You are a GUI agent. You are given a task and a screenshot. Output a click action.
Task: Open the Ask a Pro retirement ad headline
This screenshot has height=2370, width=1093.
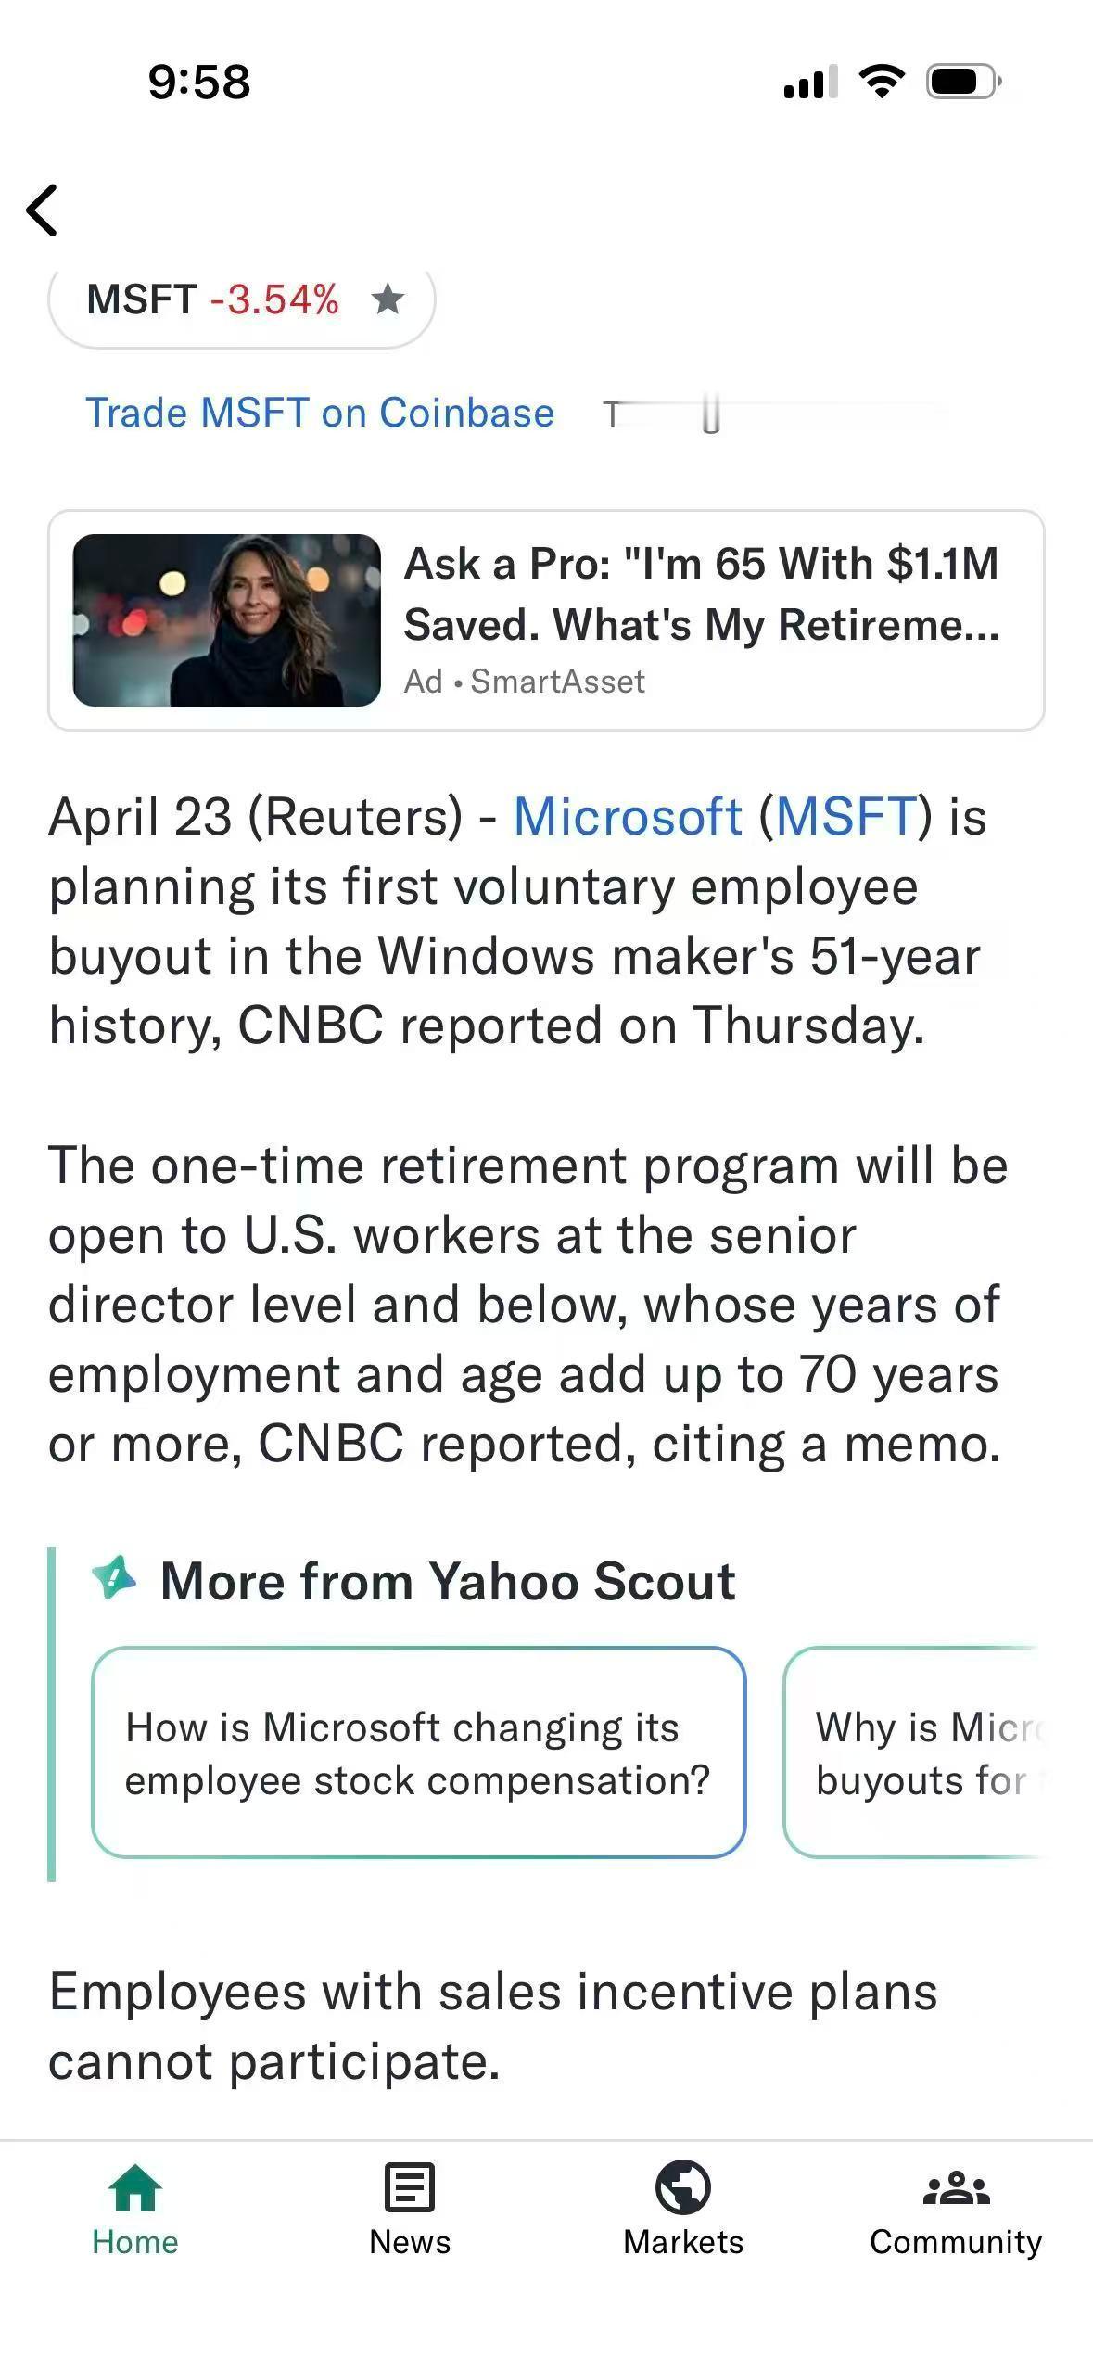(702, 593)
